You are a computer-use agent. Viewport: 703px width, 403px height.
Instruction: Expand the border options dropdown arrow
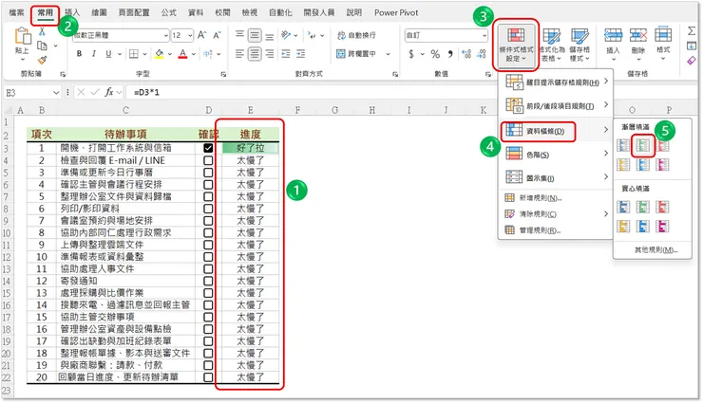(144, 54)
